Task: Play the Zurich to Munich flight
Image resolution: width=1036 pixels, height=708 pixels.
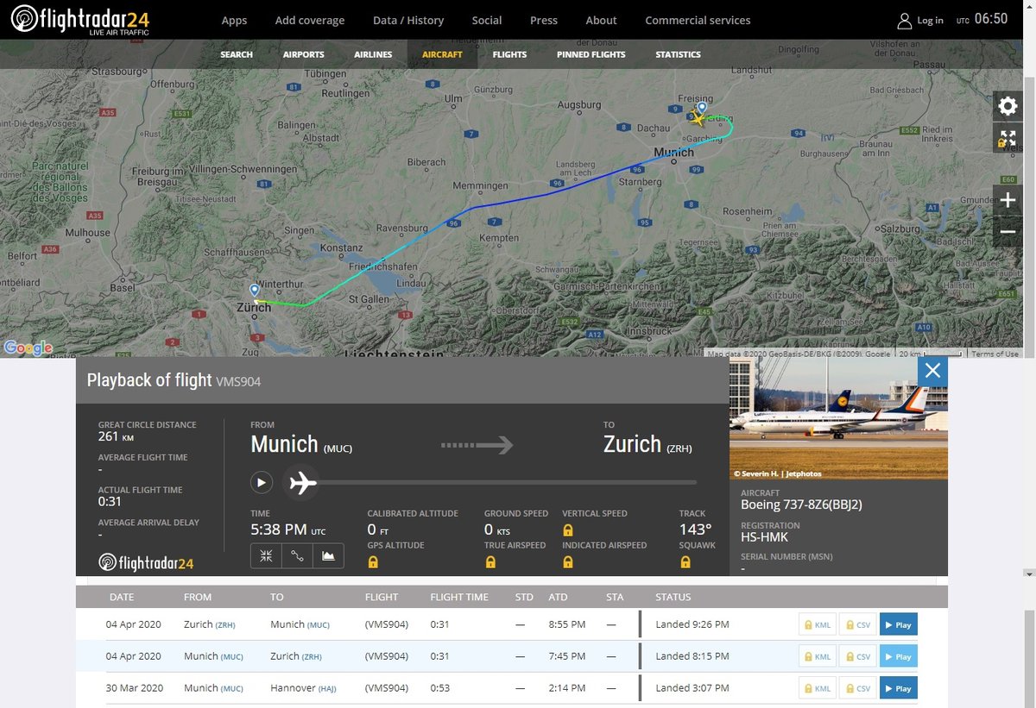Action: (898, 624)
